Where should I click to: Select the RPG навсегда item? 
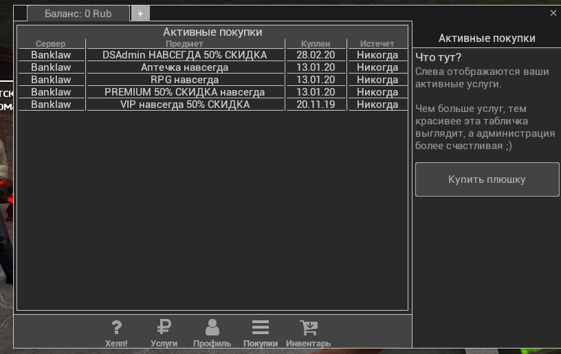point(185,80)
